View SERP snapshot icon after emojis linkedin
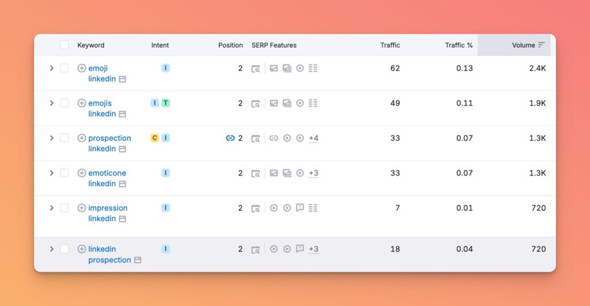Viewport: 590px width, 306px height. pyautogui.click(x=122, y=114)
